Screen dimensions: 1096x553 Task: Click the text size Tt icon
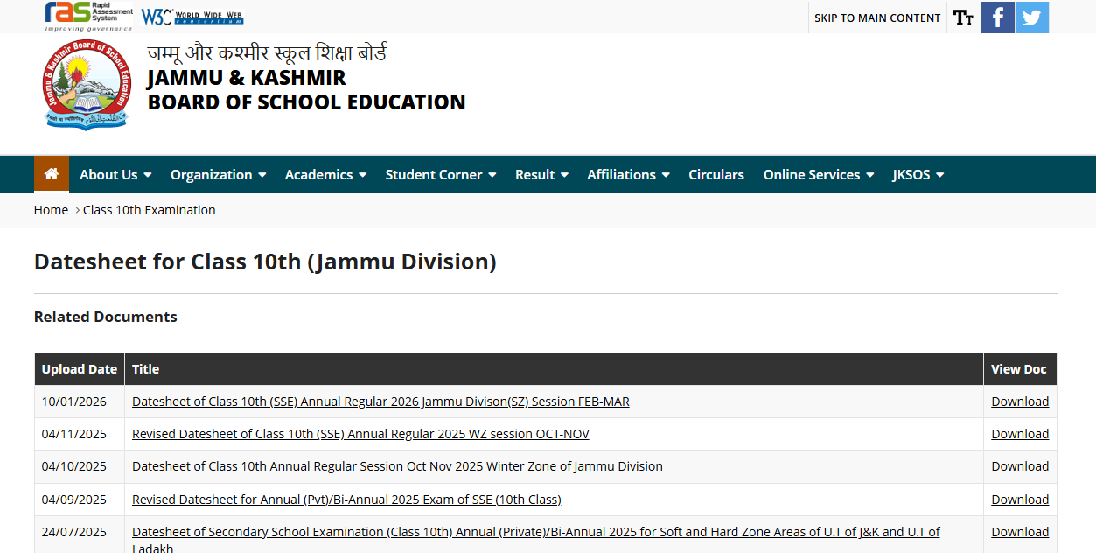[x=963, y=17]
